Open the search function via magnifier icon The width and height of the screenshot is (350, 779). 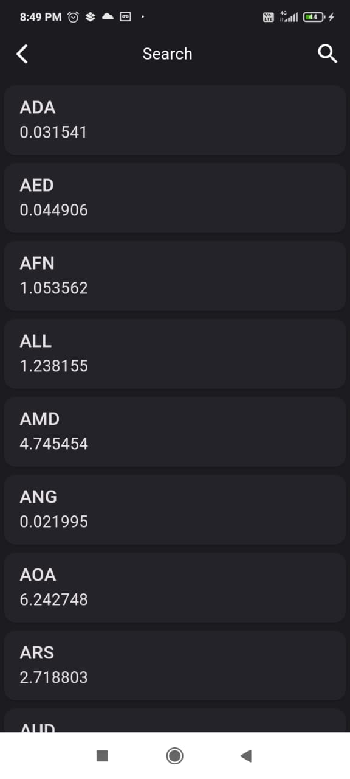pyautogui.click(x=328, y=54)
